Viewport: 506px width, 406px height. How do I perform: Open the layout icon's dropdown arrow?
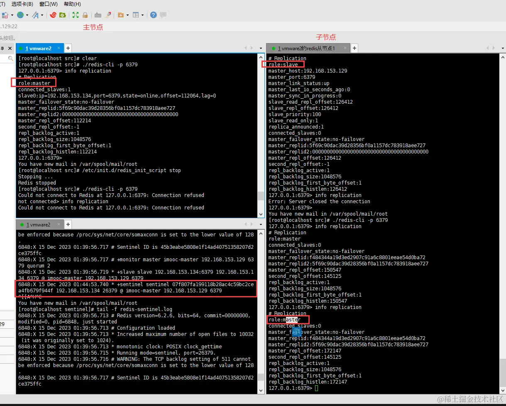tap(142, 15)
